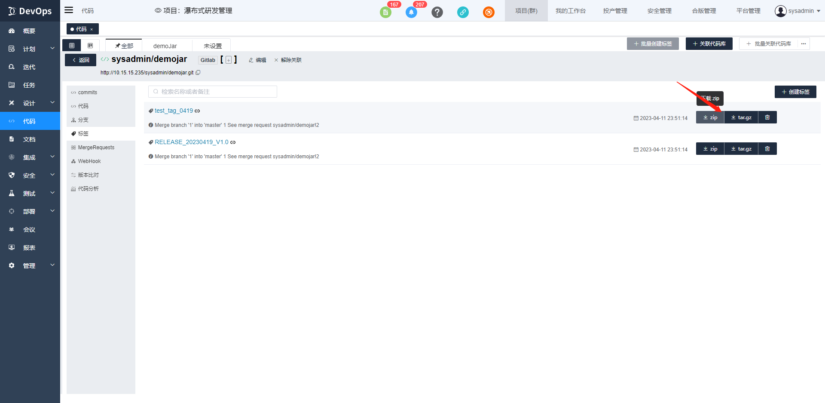
Task: Open the sysadmin dropdown arrow
Action: coord(819,11)
